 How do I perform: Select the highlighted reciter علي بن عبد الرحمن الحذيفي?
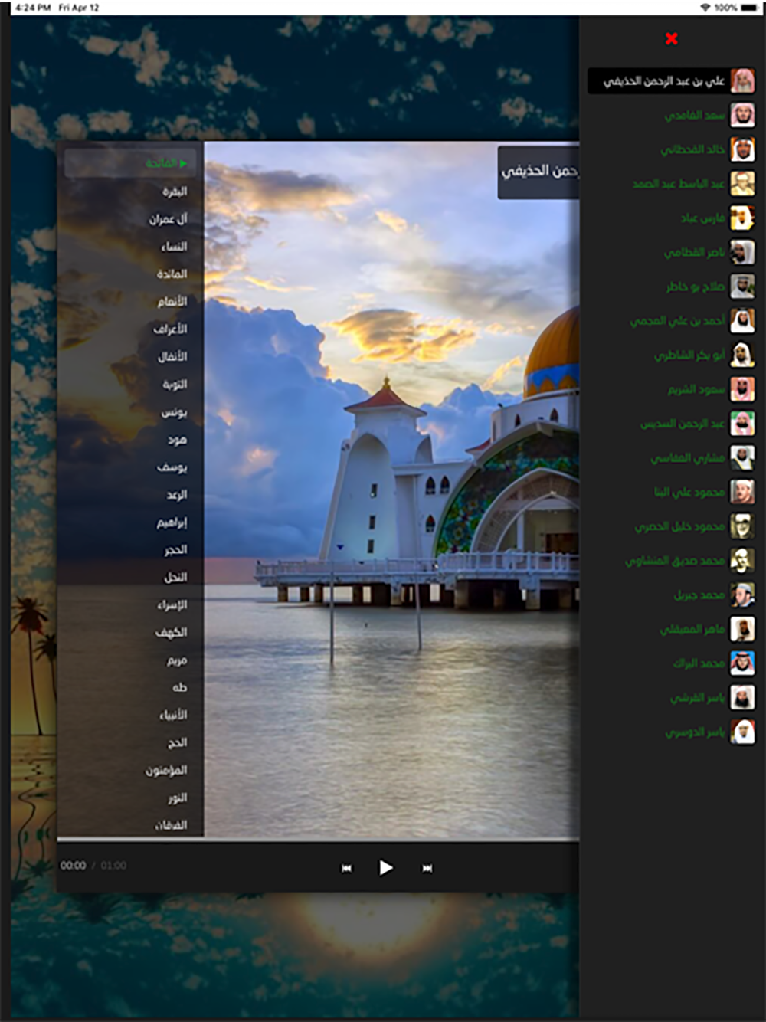pos(664,81)
